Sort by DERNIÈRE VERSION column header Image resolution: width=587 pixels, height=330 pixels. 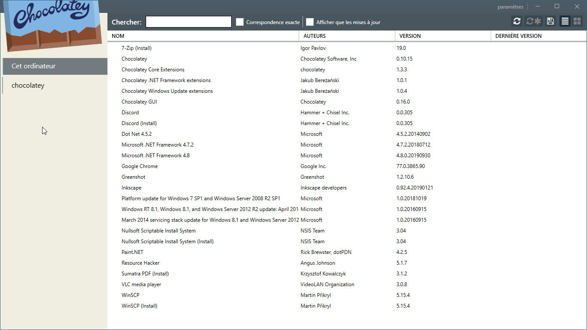point(539,36)
